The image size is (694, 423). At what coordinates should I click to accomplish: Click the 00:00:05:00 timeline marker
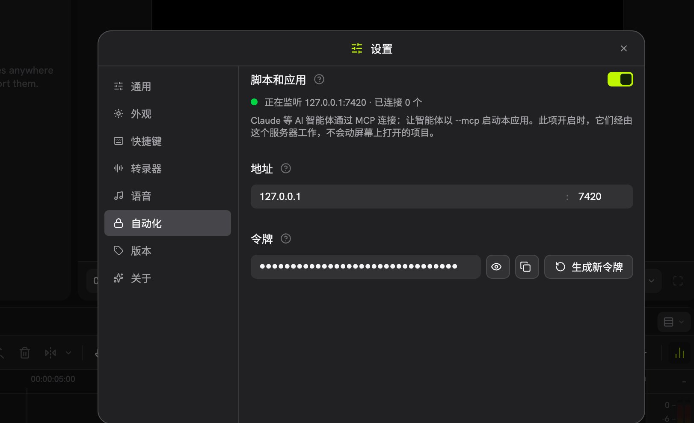53,379
